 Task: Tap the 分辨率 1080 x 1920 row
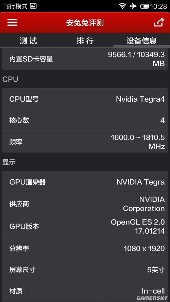tap(85, 248)
